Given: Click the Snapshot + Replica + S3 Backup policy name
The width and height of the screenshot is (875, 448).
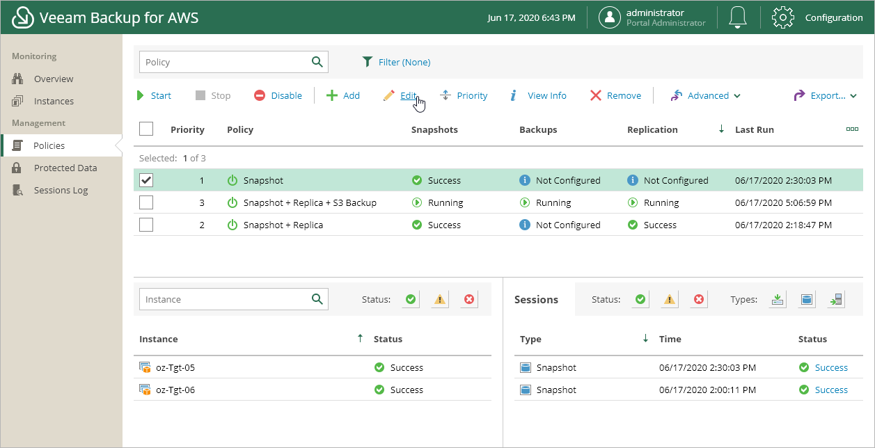Looking at the screenshot, I should point(310,202).
